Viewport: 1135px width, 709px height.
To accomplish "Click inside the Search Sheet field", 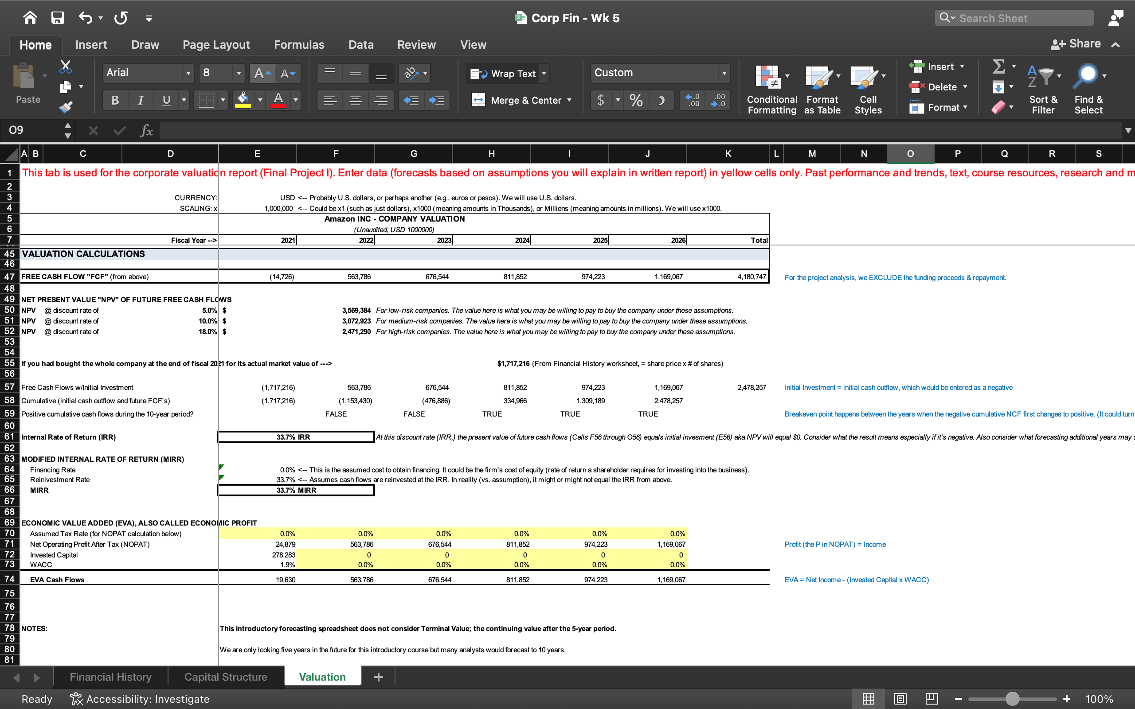I will point(1013,17).
